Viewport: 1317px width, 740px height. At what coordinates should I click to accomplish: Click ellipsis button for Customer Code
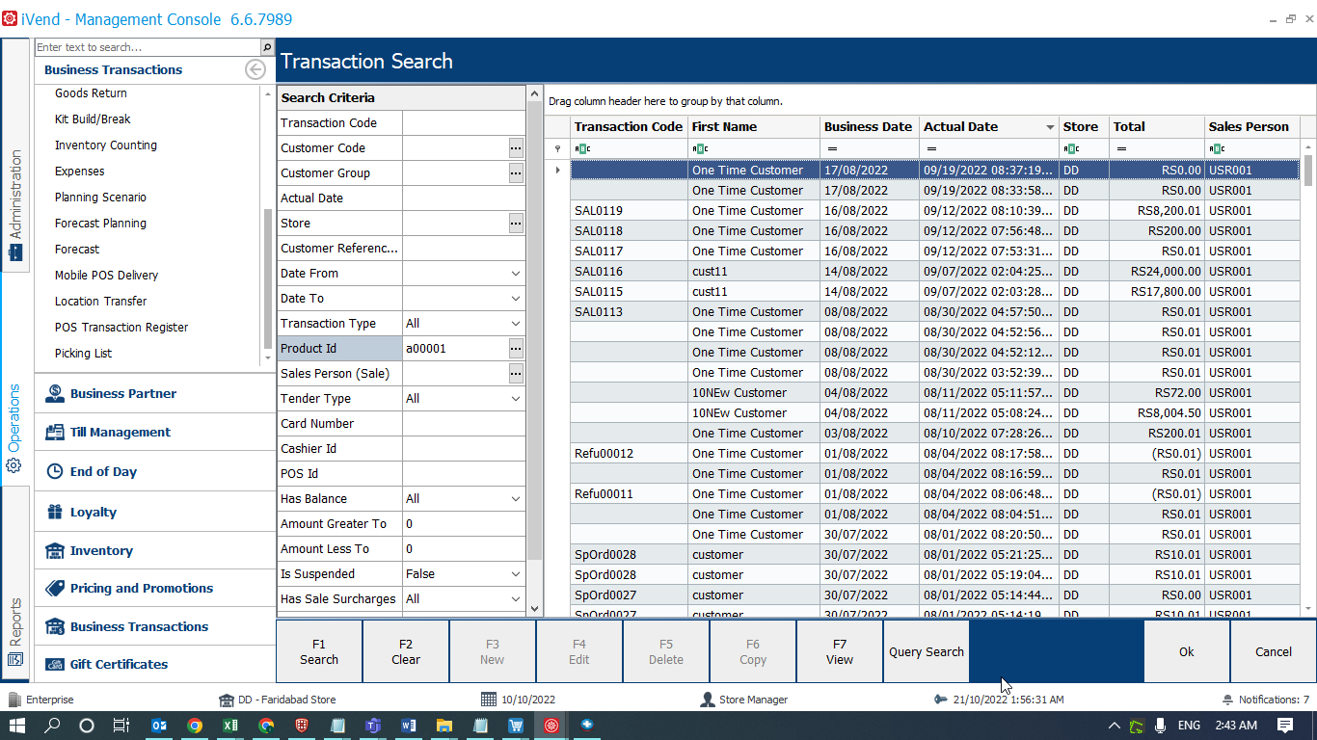click(x=516, y=148)
